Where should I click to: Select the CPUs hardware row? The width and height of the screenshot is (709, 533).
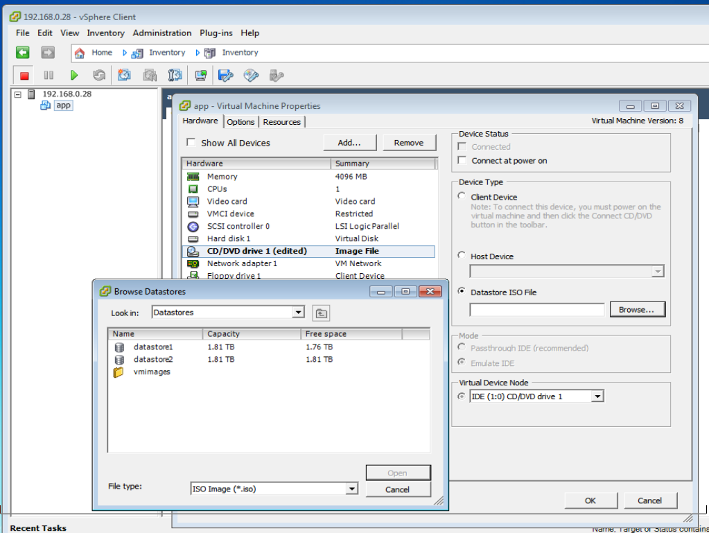(308, 189)
